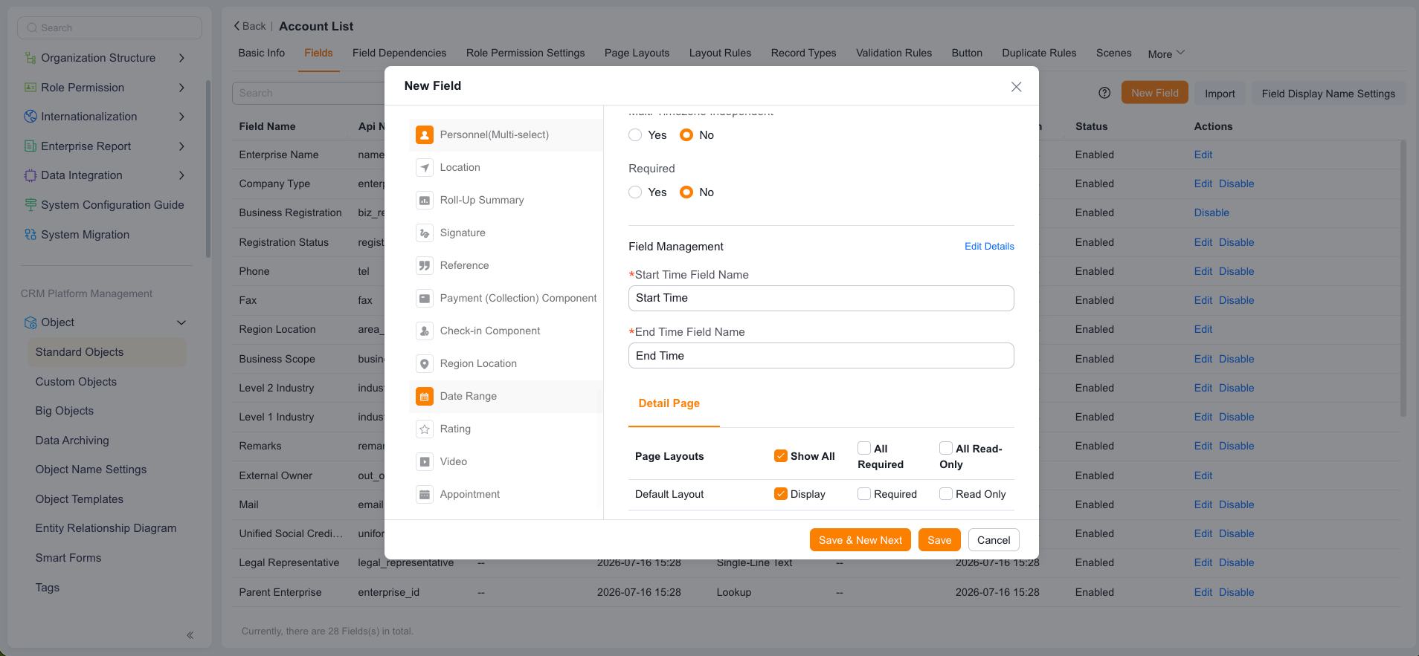Toggle Display for Default Layout
Screen dimensions: 1419x656
(x=781, y=494)
